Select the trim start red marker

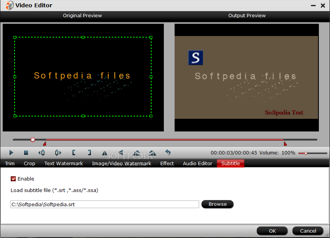pos(45,144)
